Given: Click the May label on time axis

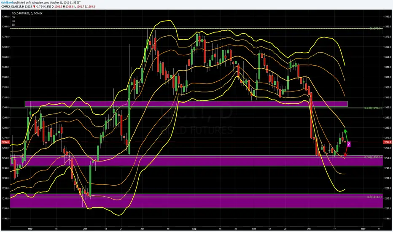Looking at the screenshot, I should [30, 229].
